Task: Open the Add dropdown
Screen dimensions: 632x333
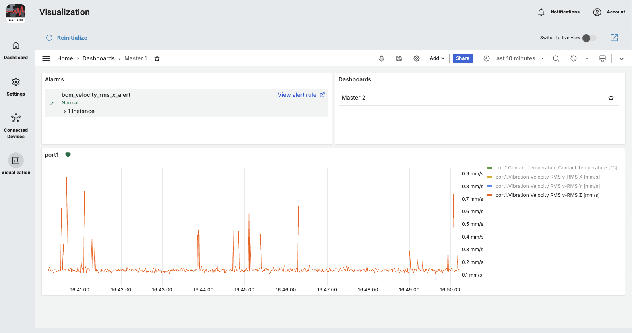Action: (x=438, y=58)
